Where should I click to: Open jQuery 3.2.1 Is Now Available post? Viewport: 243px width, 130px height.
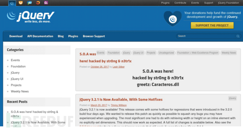(x=121, y=99)
